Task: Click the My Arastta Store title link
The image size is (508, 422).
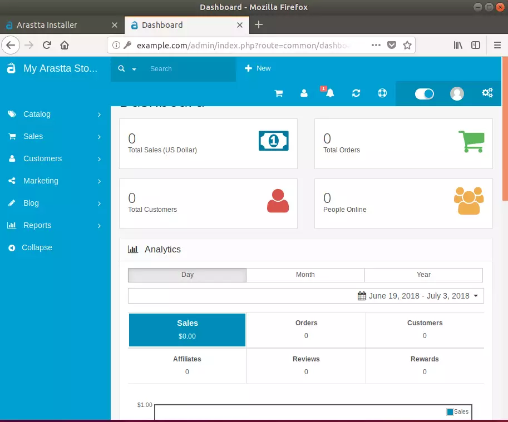Action: click(60, 68)
